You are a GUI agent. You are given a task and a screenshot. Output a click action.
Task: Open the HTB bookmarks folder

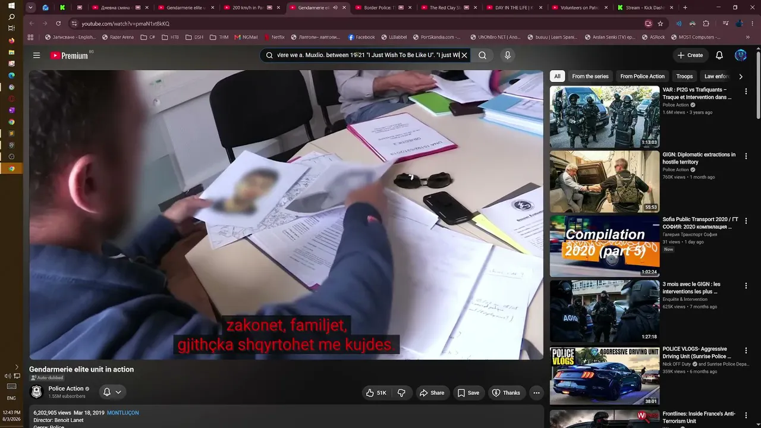click(x=169, y=37)
